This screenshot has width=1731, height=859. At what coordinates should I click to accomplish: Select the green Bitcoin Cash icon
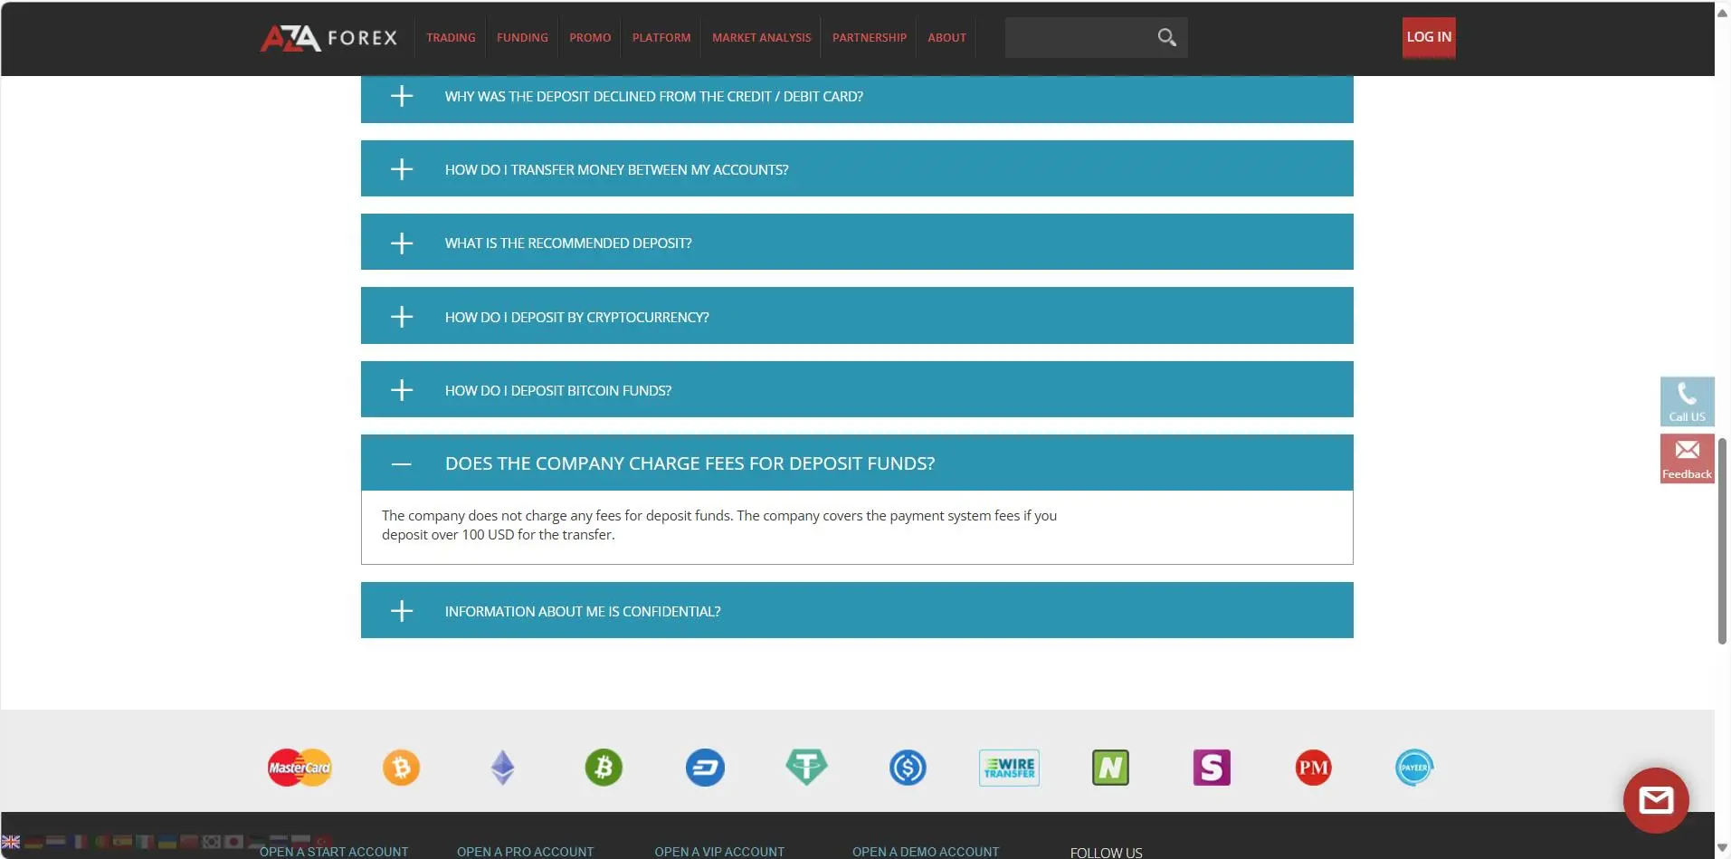[x=604, y=768]
